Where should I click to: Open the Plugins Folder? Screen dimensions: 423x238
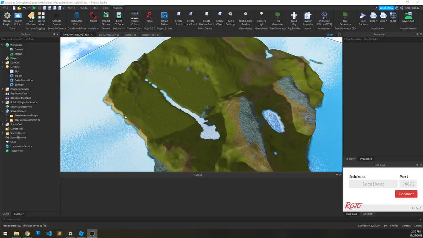(x=18, y=18)
